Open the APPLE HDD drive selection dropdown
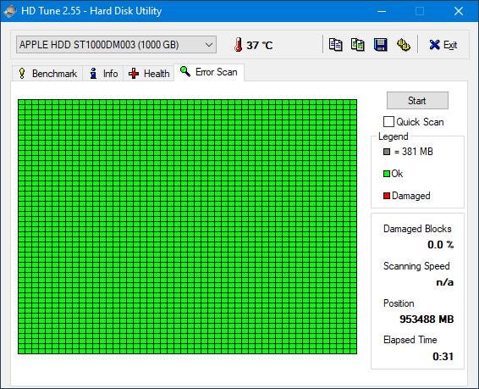The height and width of the screenshot is (389, 479). click(x=116, y=45)
